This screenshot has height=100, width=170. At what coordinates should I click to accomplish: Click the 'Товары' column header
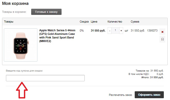(x=9, y=22)
